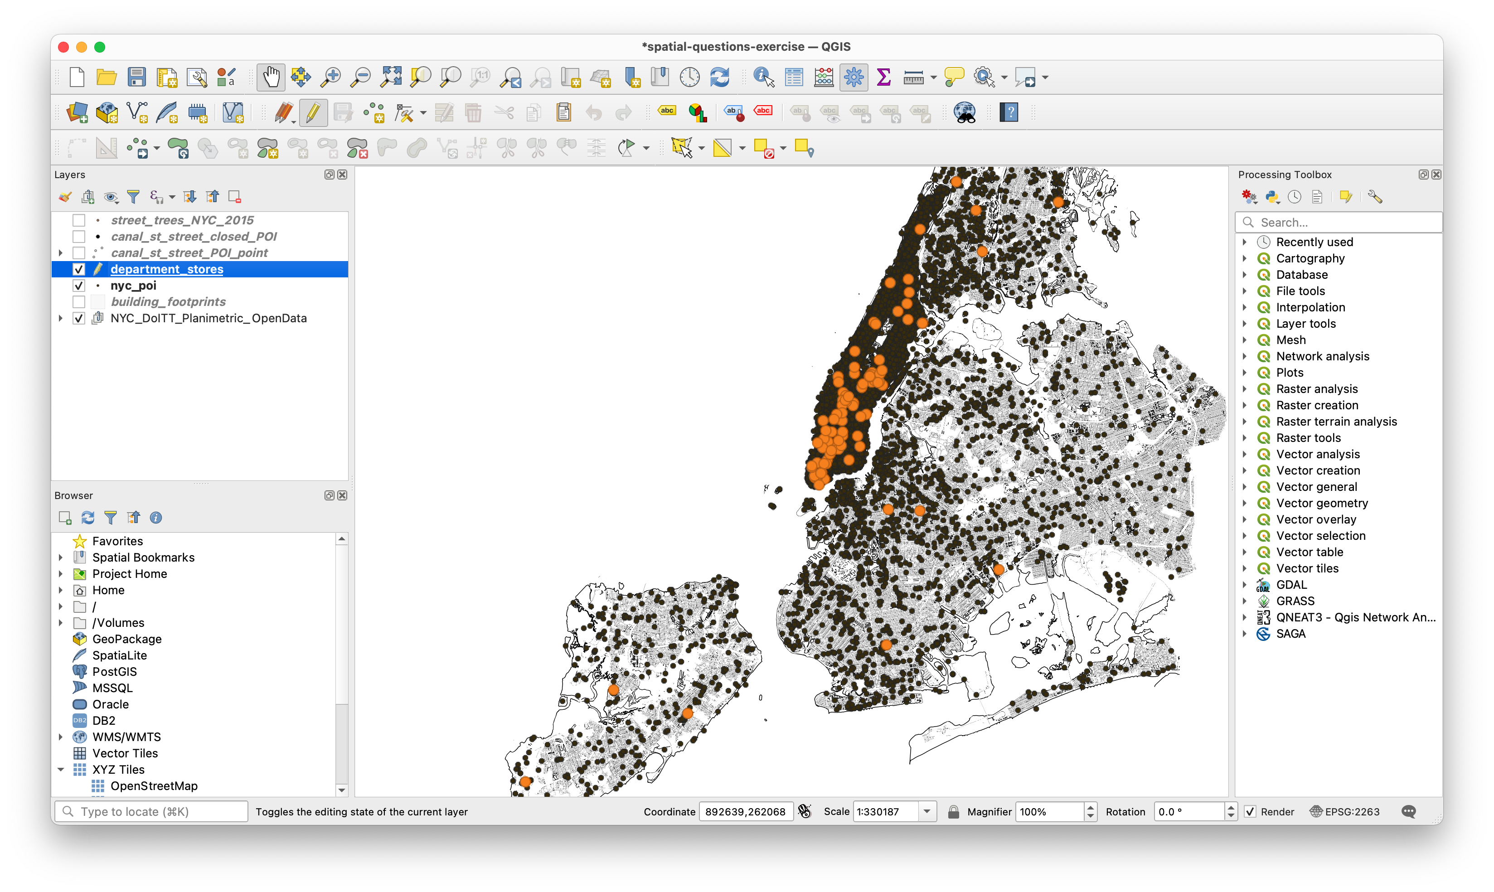
Task: Click the Identify Features tool
Action: click(763, 77)
